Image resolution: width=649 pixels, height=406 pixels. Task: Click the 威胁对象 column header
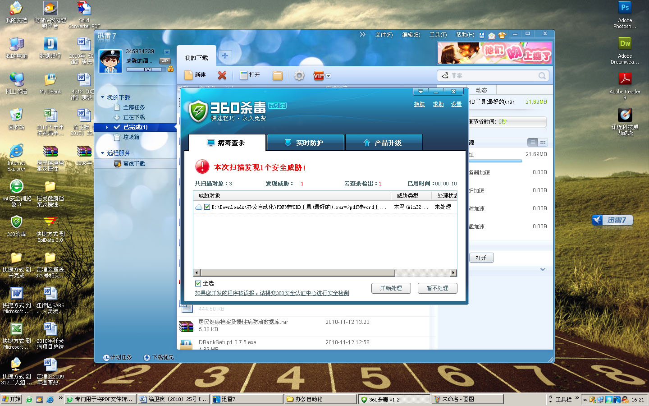292,196
